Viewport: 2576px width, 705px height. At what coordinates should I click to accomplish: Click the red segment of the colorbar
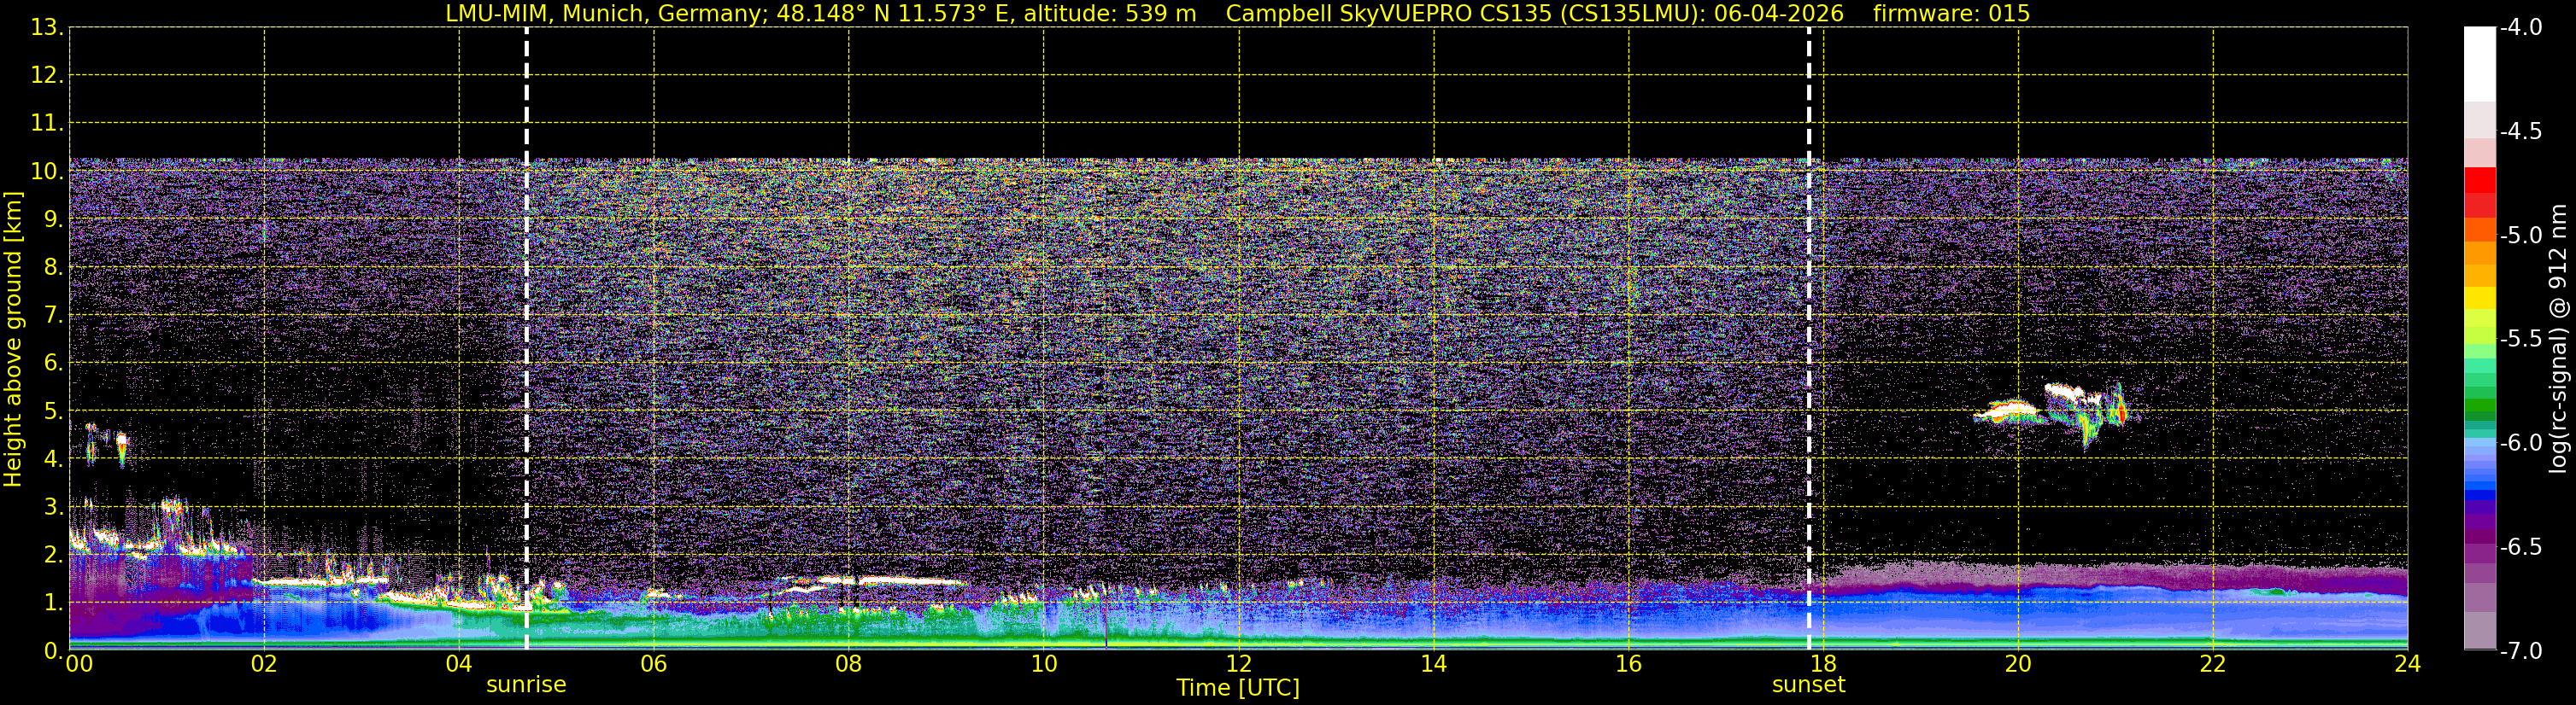[2480, 181]
